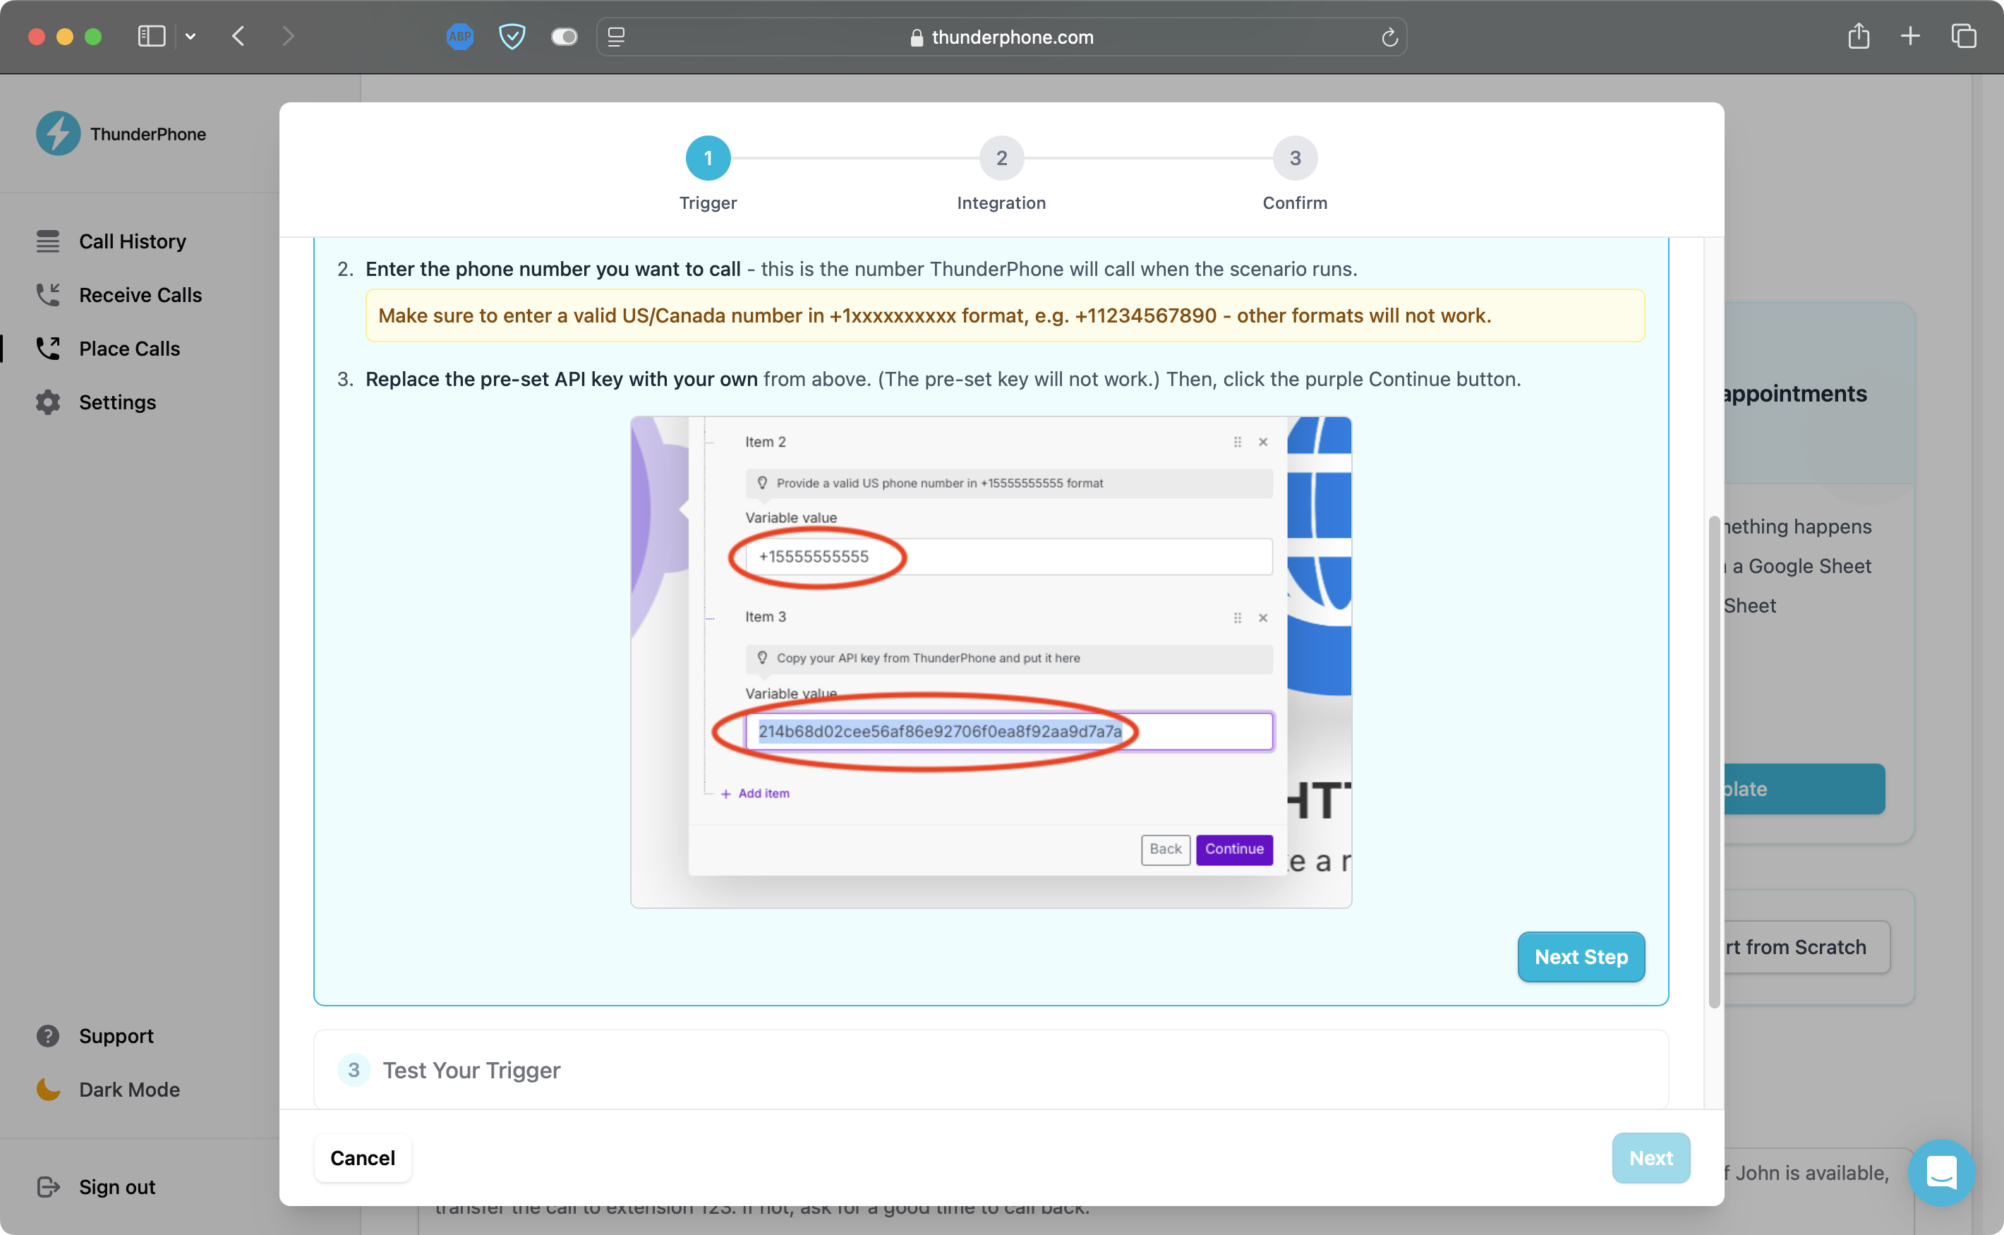Open the chat support bubble
Viewport: 2004px width, 1235px height.
tap(1941, 1173)
